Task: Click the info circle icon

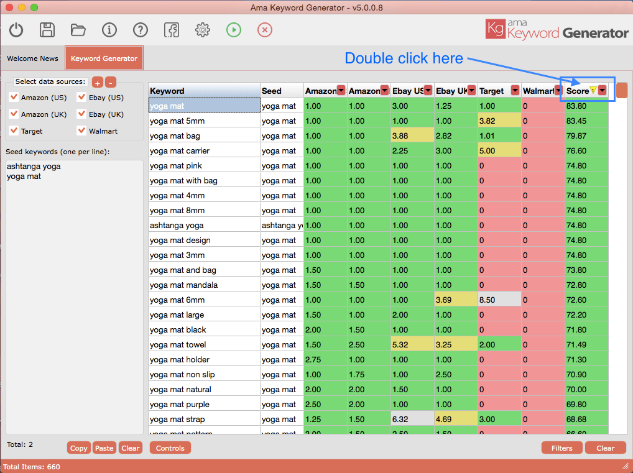Action: pos(109,30)
